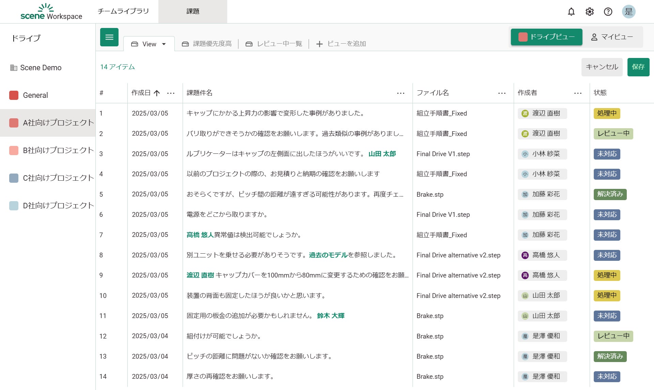The height and width of the screenshot is (390, 654).
Task: Open 課題件名 column options menu
Action: click(x=401, y=93)
